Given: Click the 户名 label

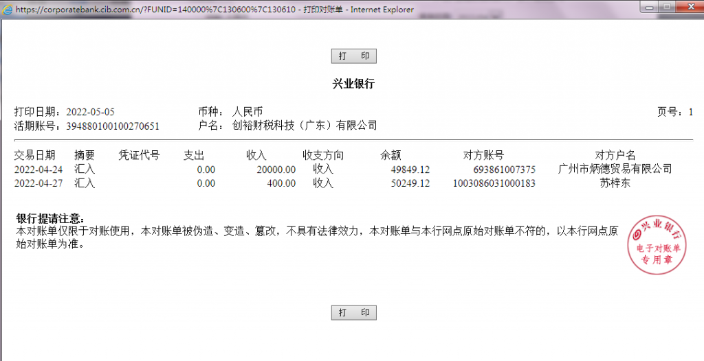Looking at the screenshot, I should point(211,126).
